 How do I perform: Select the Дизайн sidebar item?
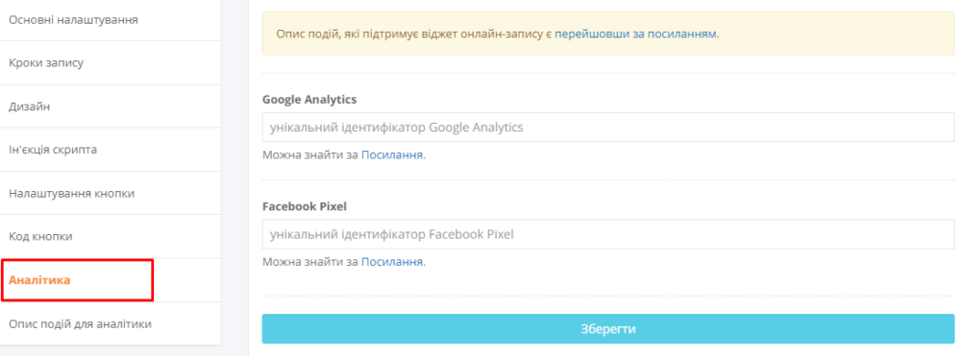point(111,107)
